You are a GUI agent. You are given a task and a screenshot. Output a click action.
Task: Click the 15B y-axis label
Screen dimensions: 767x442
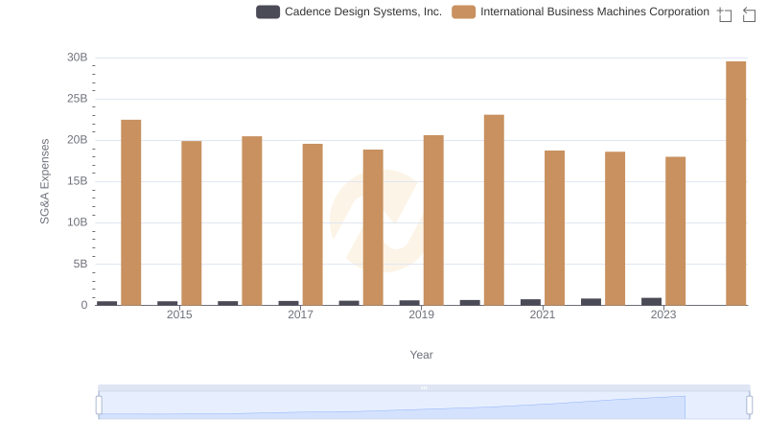78,181
